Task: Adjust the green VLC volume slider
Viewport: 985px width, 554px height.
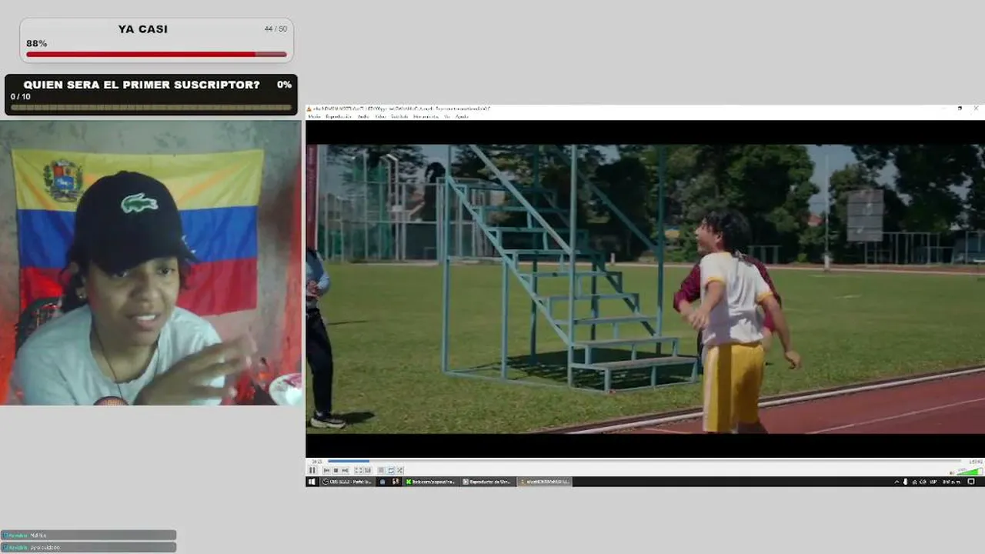Action: coord(969,471)
